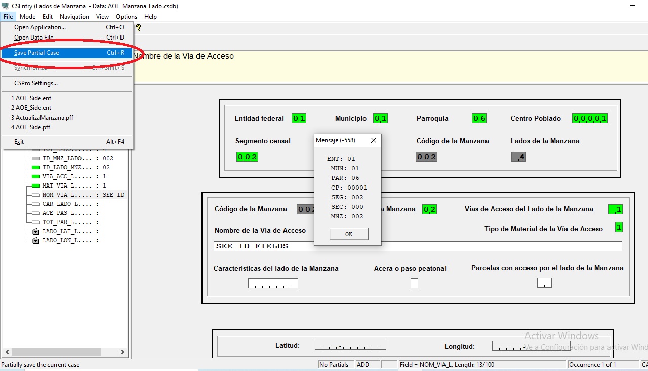
Task: Open recent file 4 AOE_Side.pff
Action: pos(67,127)
